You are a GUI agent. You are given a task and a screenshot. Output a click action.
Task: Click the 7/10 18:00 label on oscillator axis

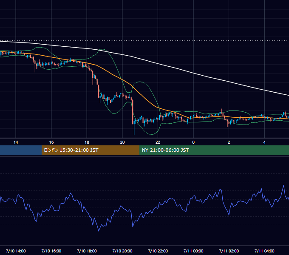click(x=87, y=251)
